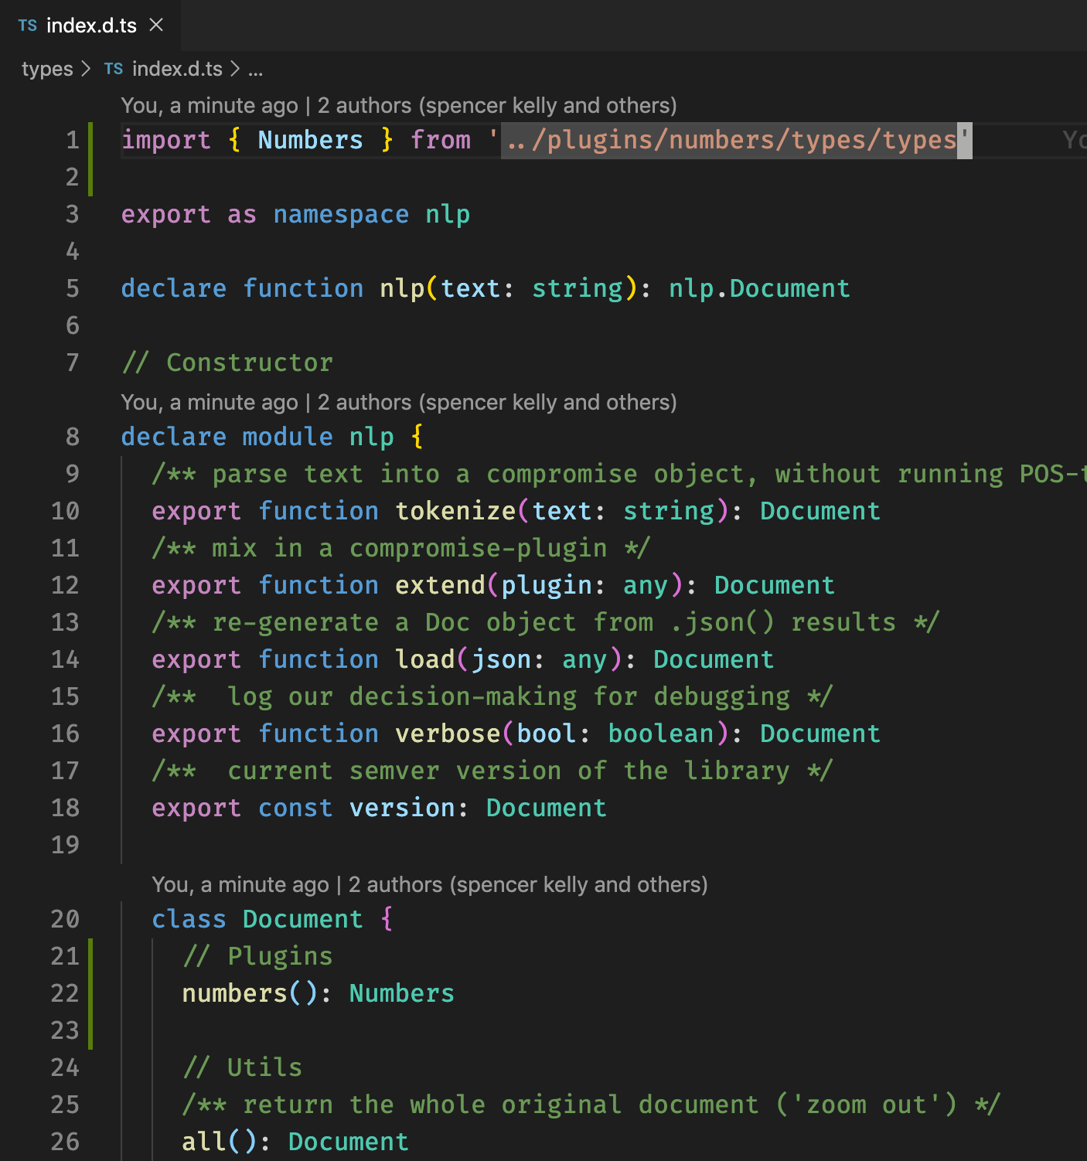Click 'namespace' keyword on line 3
1087x1161 pixels.
coord(341,214)
